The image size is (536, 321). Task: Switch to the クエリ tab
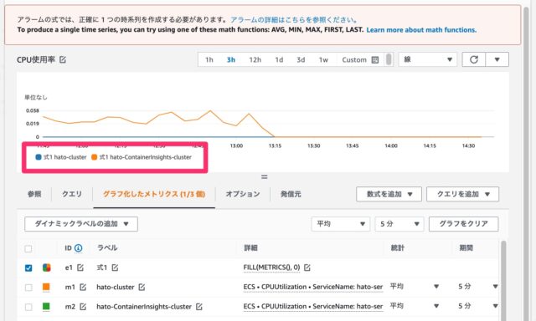coord(72,194)
